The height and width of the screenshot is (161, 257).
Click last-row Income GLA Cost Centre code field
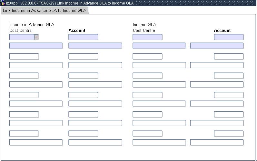[x=147, y=134]
